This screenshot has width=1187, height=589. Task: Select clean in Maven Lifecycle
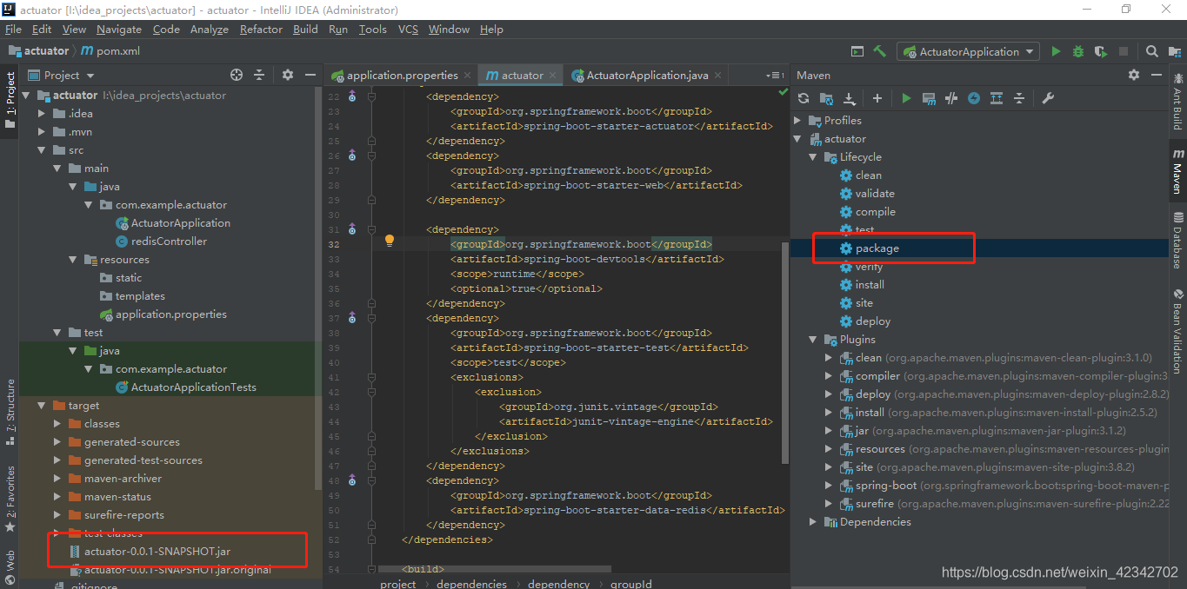click(x=869, y=175)
